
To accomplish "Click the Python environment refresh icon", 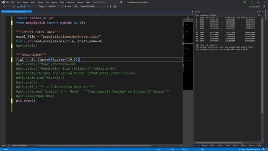I will pos(111,7).
